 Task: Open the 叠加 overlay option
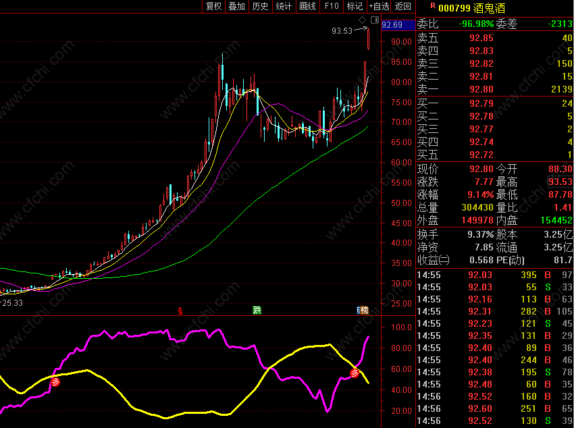coord(237,6)
